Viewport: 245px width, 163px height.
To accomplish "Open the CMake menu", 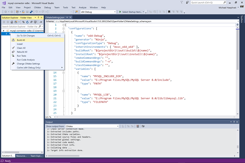I will click(37, 7).
